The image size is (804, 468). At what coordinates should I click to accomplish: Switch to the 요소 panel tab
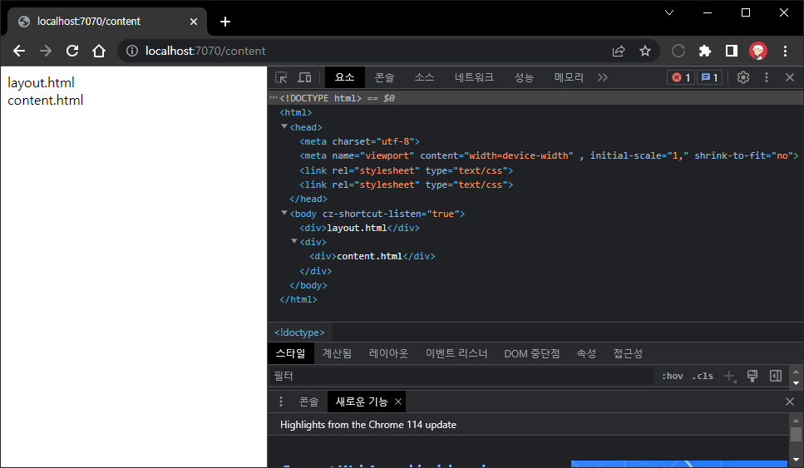(x=344, y=77)
